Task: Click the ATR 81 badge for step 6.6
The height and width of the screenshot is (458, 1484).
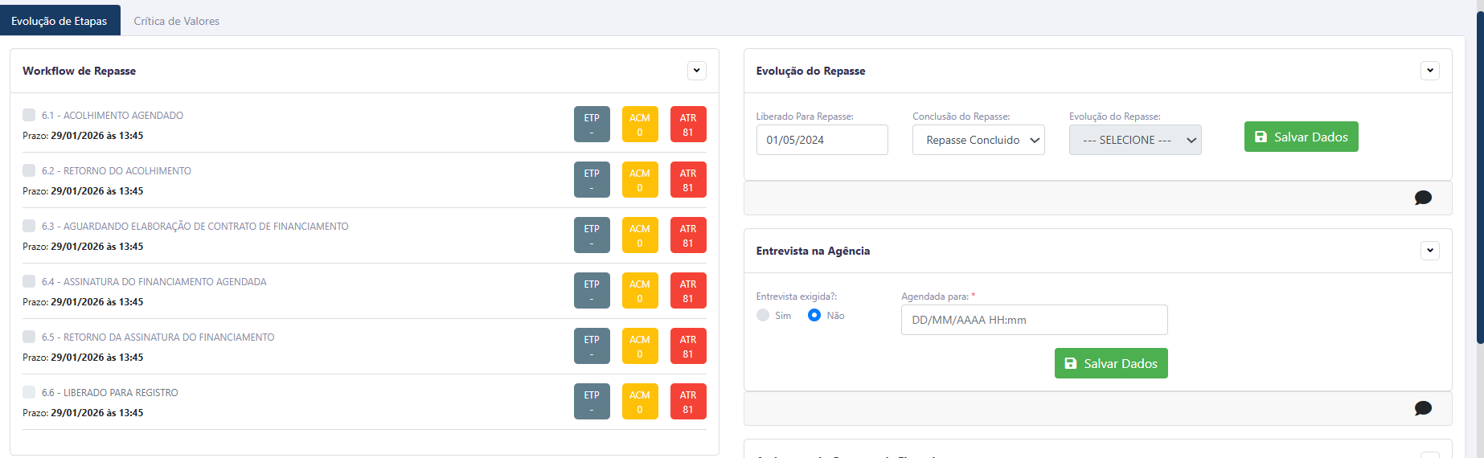Action: tap(688, 402)
